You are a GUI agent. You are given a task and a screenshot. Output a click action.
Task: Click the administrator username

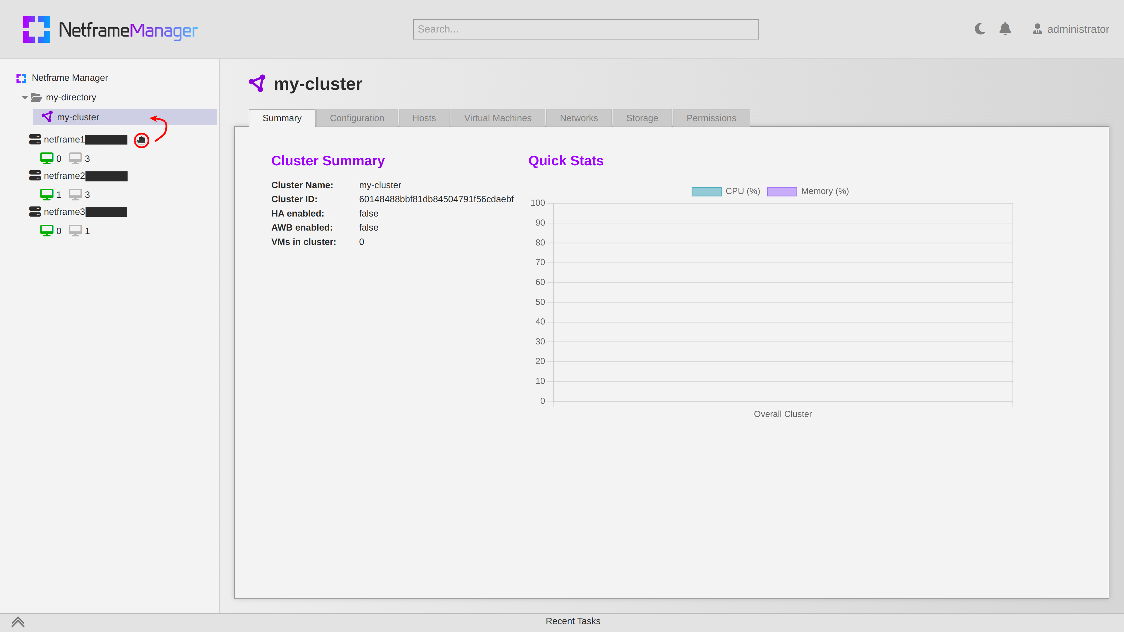[1078, 29]
